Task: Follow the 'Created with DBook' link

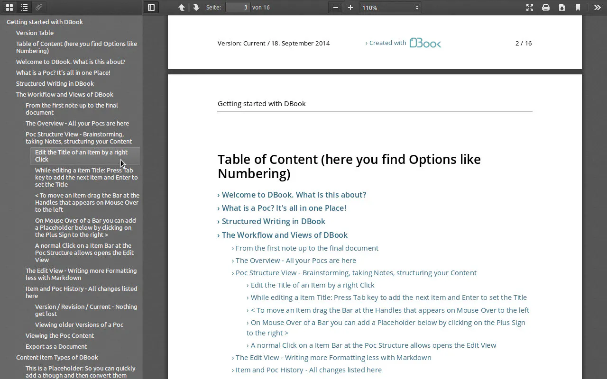Action: pos(403,43)
